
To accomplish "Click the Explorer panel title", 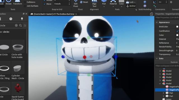I will 174,62.
